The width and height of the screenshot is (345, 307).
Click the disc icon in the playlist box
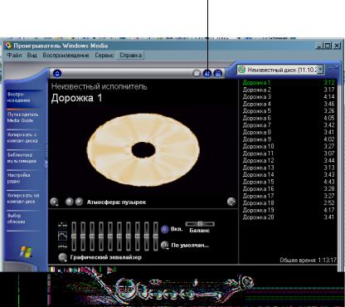(x=242, y=70)
